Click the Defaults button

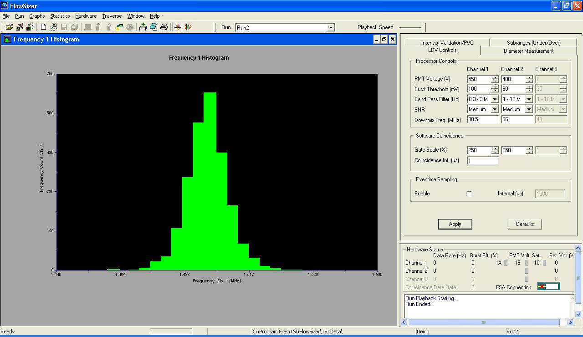point(525,224)
